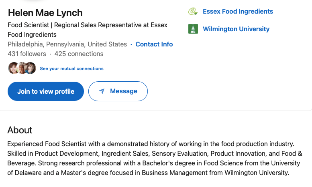Click the paper plane icon on Message

click(x=102, y=91)
